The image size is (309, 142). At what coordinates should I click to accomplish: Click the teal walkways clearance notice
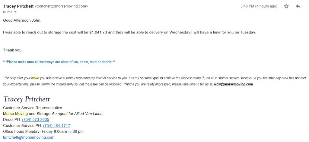coord(59,62)
